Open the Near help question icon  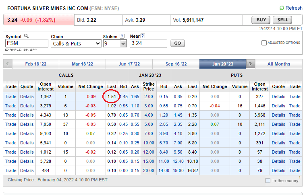tap(143, 36)
